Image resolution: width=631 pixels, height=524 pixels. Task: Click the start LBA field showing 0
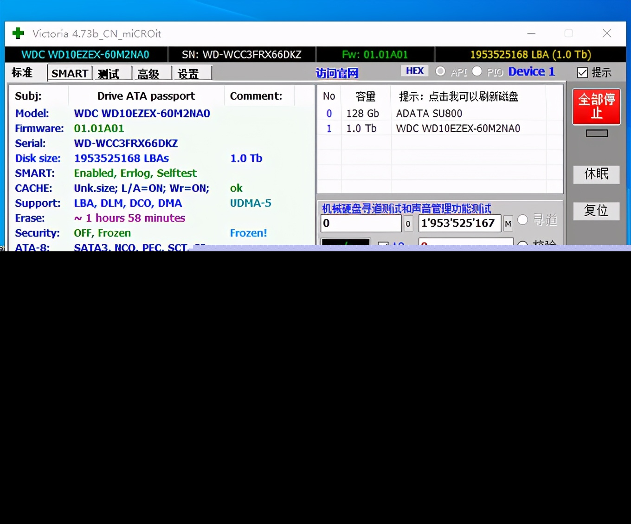click(361, 223)
